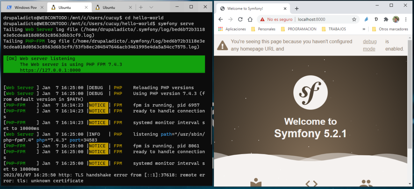Viewport: 414px width, 189px height.
Task: Click the No es seguro security warning
Action: [276, 19]
